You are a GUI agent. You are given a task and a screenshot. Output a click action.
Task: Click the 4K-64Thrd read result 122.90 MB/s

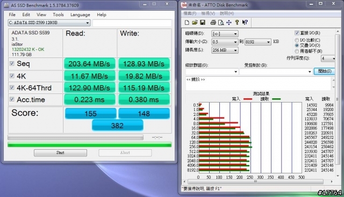[x=89, y=88]
